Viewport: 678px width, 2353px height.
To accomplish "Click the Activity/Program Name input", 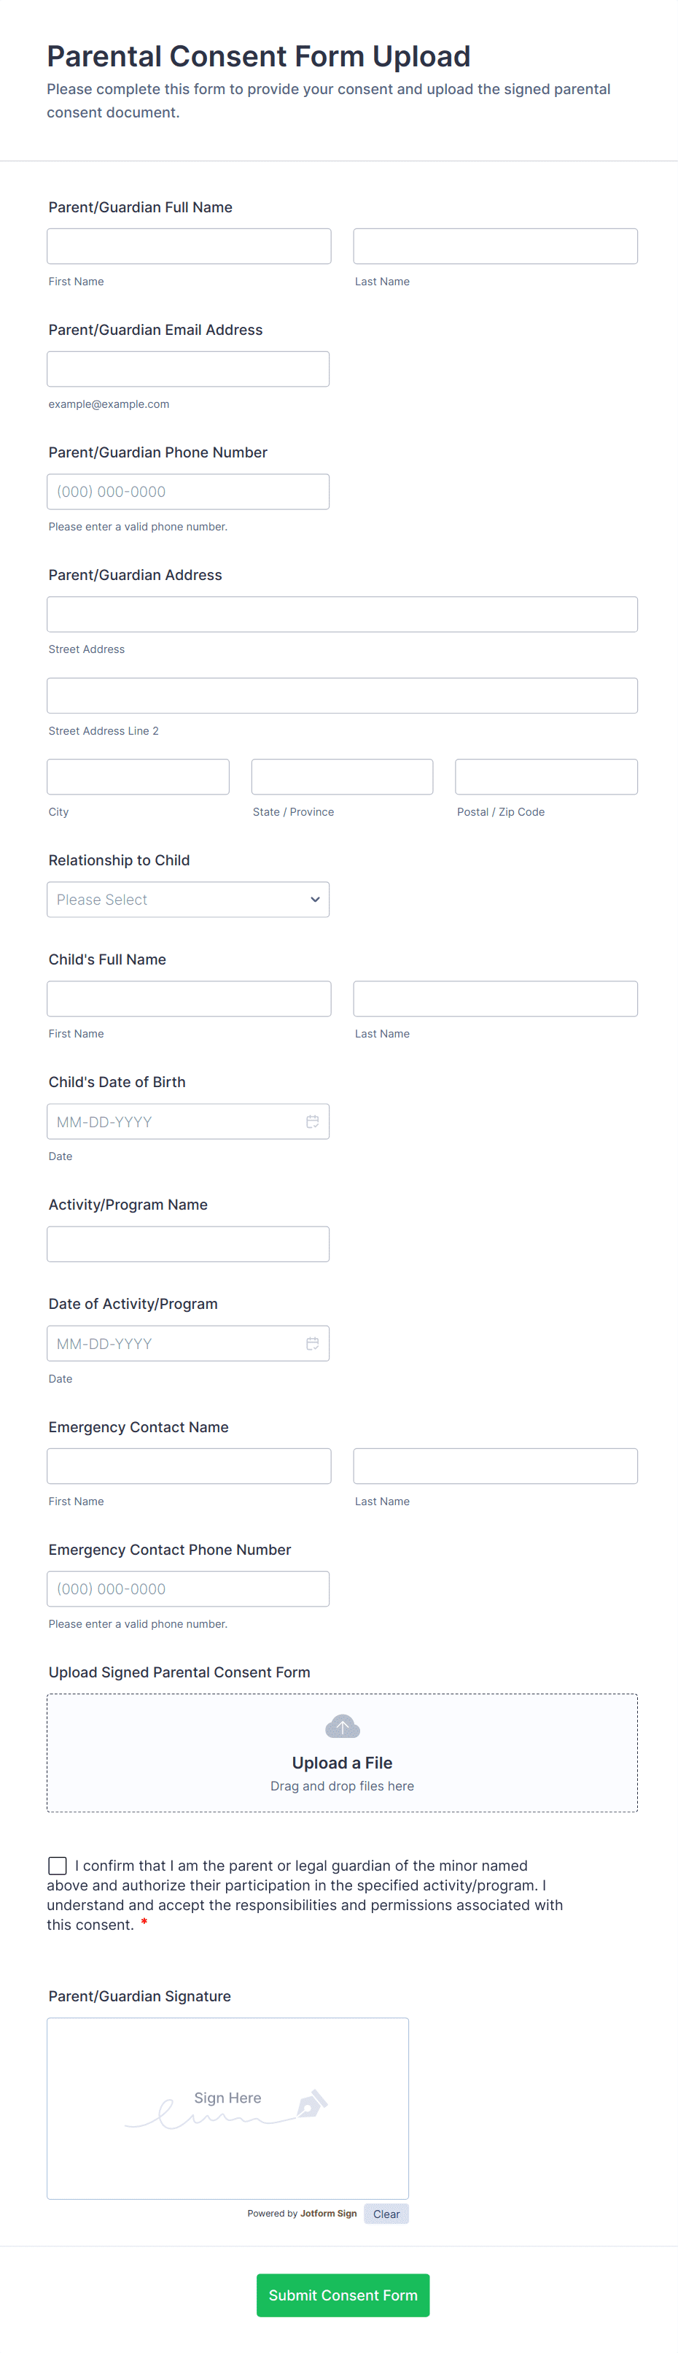I will tap(188, 1243).
